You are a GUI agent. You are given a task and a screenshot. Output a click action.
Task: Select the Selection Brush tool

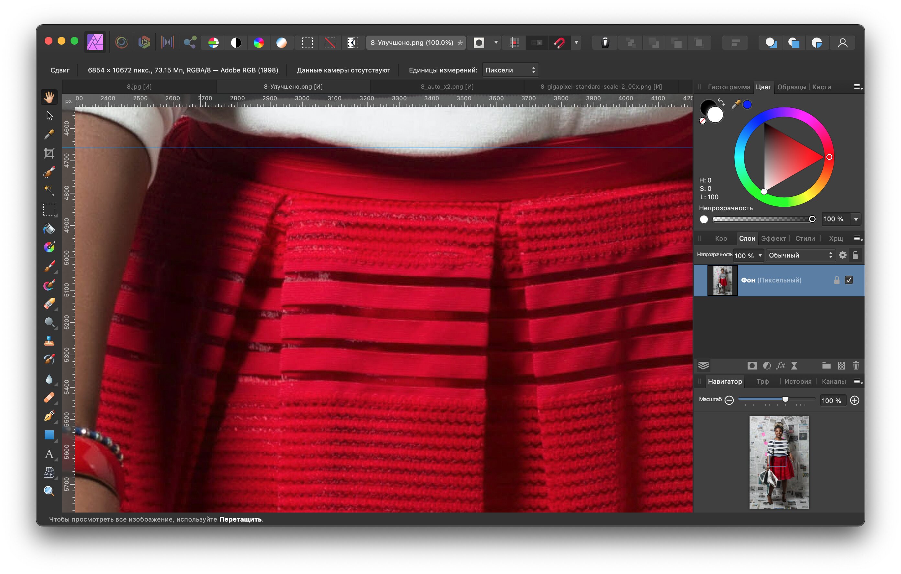click(49, 172)
